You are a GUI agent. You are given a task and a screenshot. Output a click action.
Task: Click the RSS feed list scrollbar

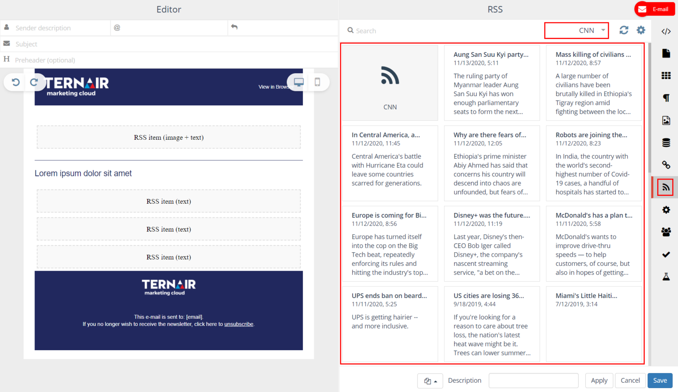point(649,108)
